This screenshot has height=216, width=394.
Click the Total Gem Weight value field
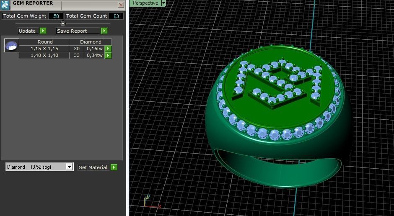point(55,16)
